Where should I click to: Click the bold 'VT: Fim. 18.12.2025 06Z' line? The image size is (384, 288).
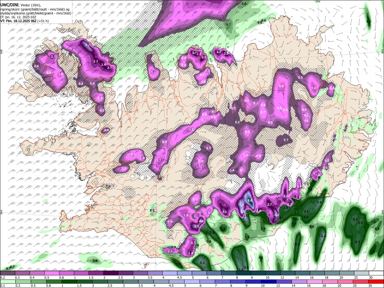pos(19,21)
